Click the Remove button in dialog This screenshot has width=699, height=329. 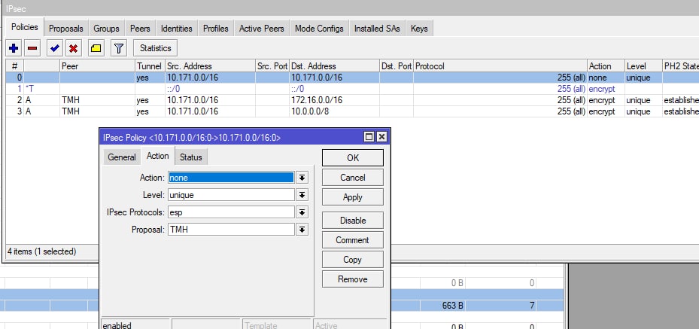point(353,279)
